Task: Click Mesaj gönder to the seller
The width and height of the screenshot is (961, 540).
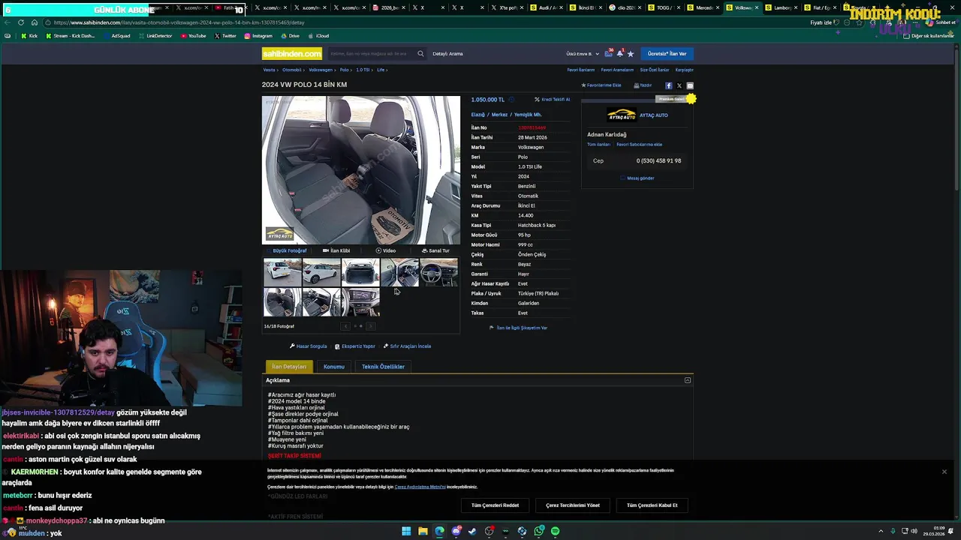Action: coord(637,178)
